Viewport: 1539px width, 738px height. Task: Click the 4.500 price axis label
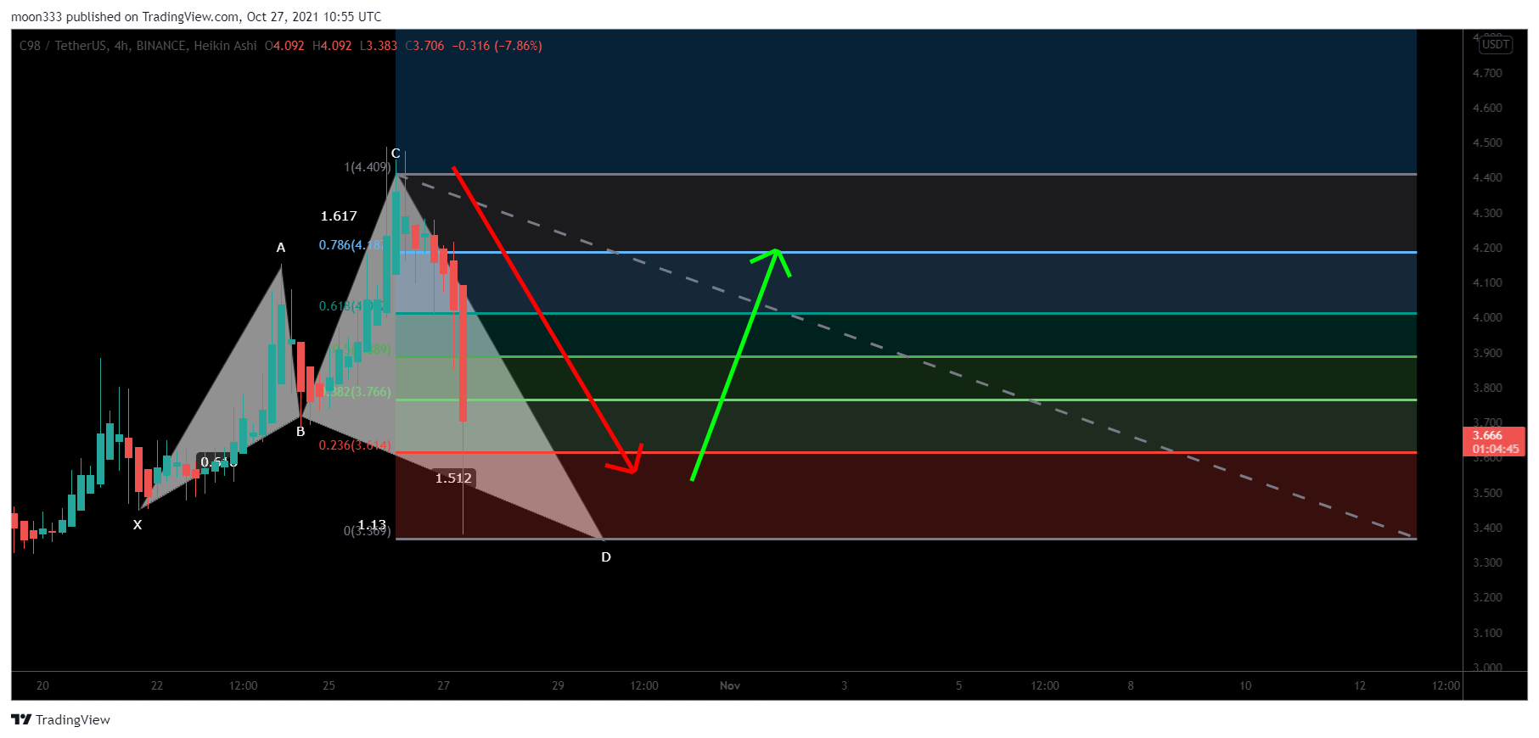[x=1487, y=143]
